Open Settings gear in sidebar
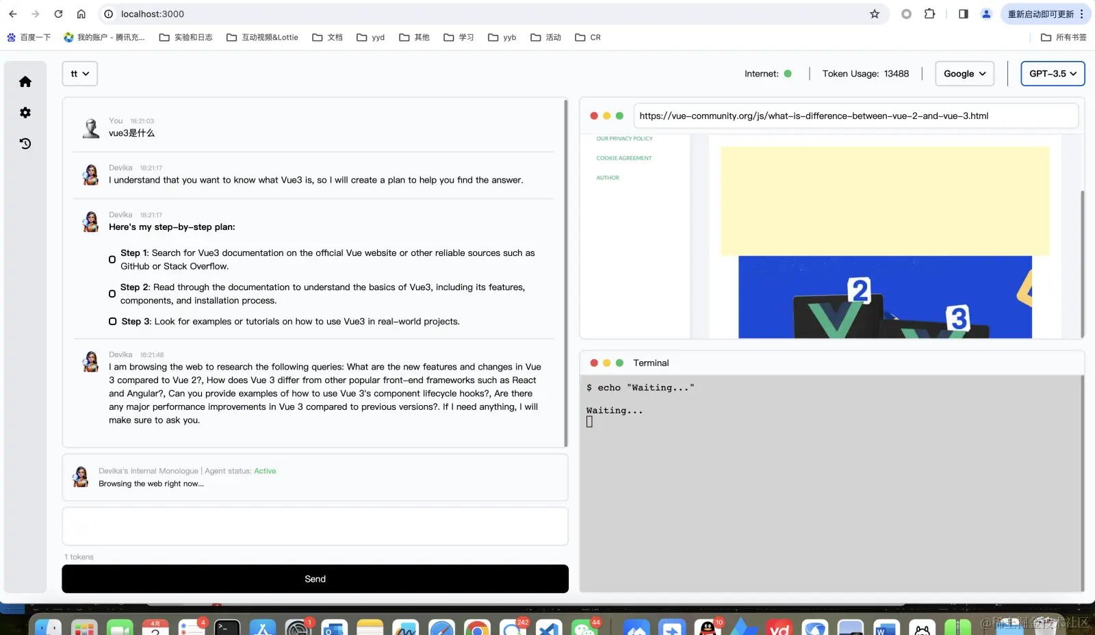The width and height of the screenshot is (1095, 635). tap(25, 112)
